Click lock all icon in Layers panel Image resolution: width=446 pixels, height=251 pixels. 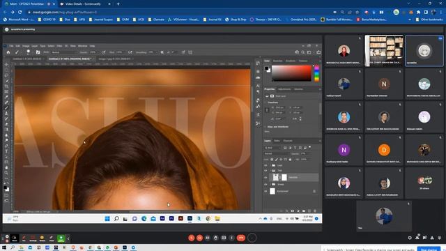click(x=290, y=160)
